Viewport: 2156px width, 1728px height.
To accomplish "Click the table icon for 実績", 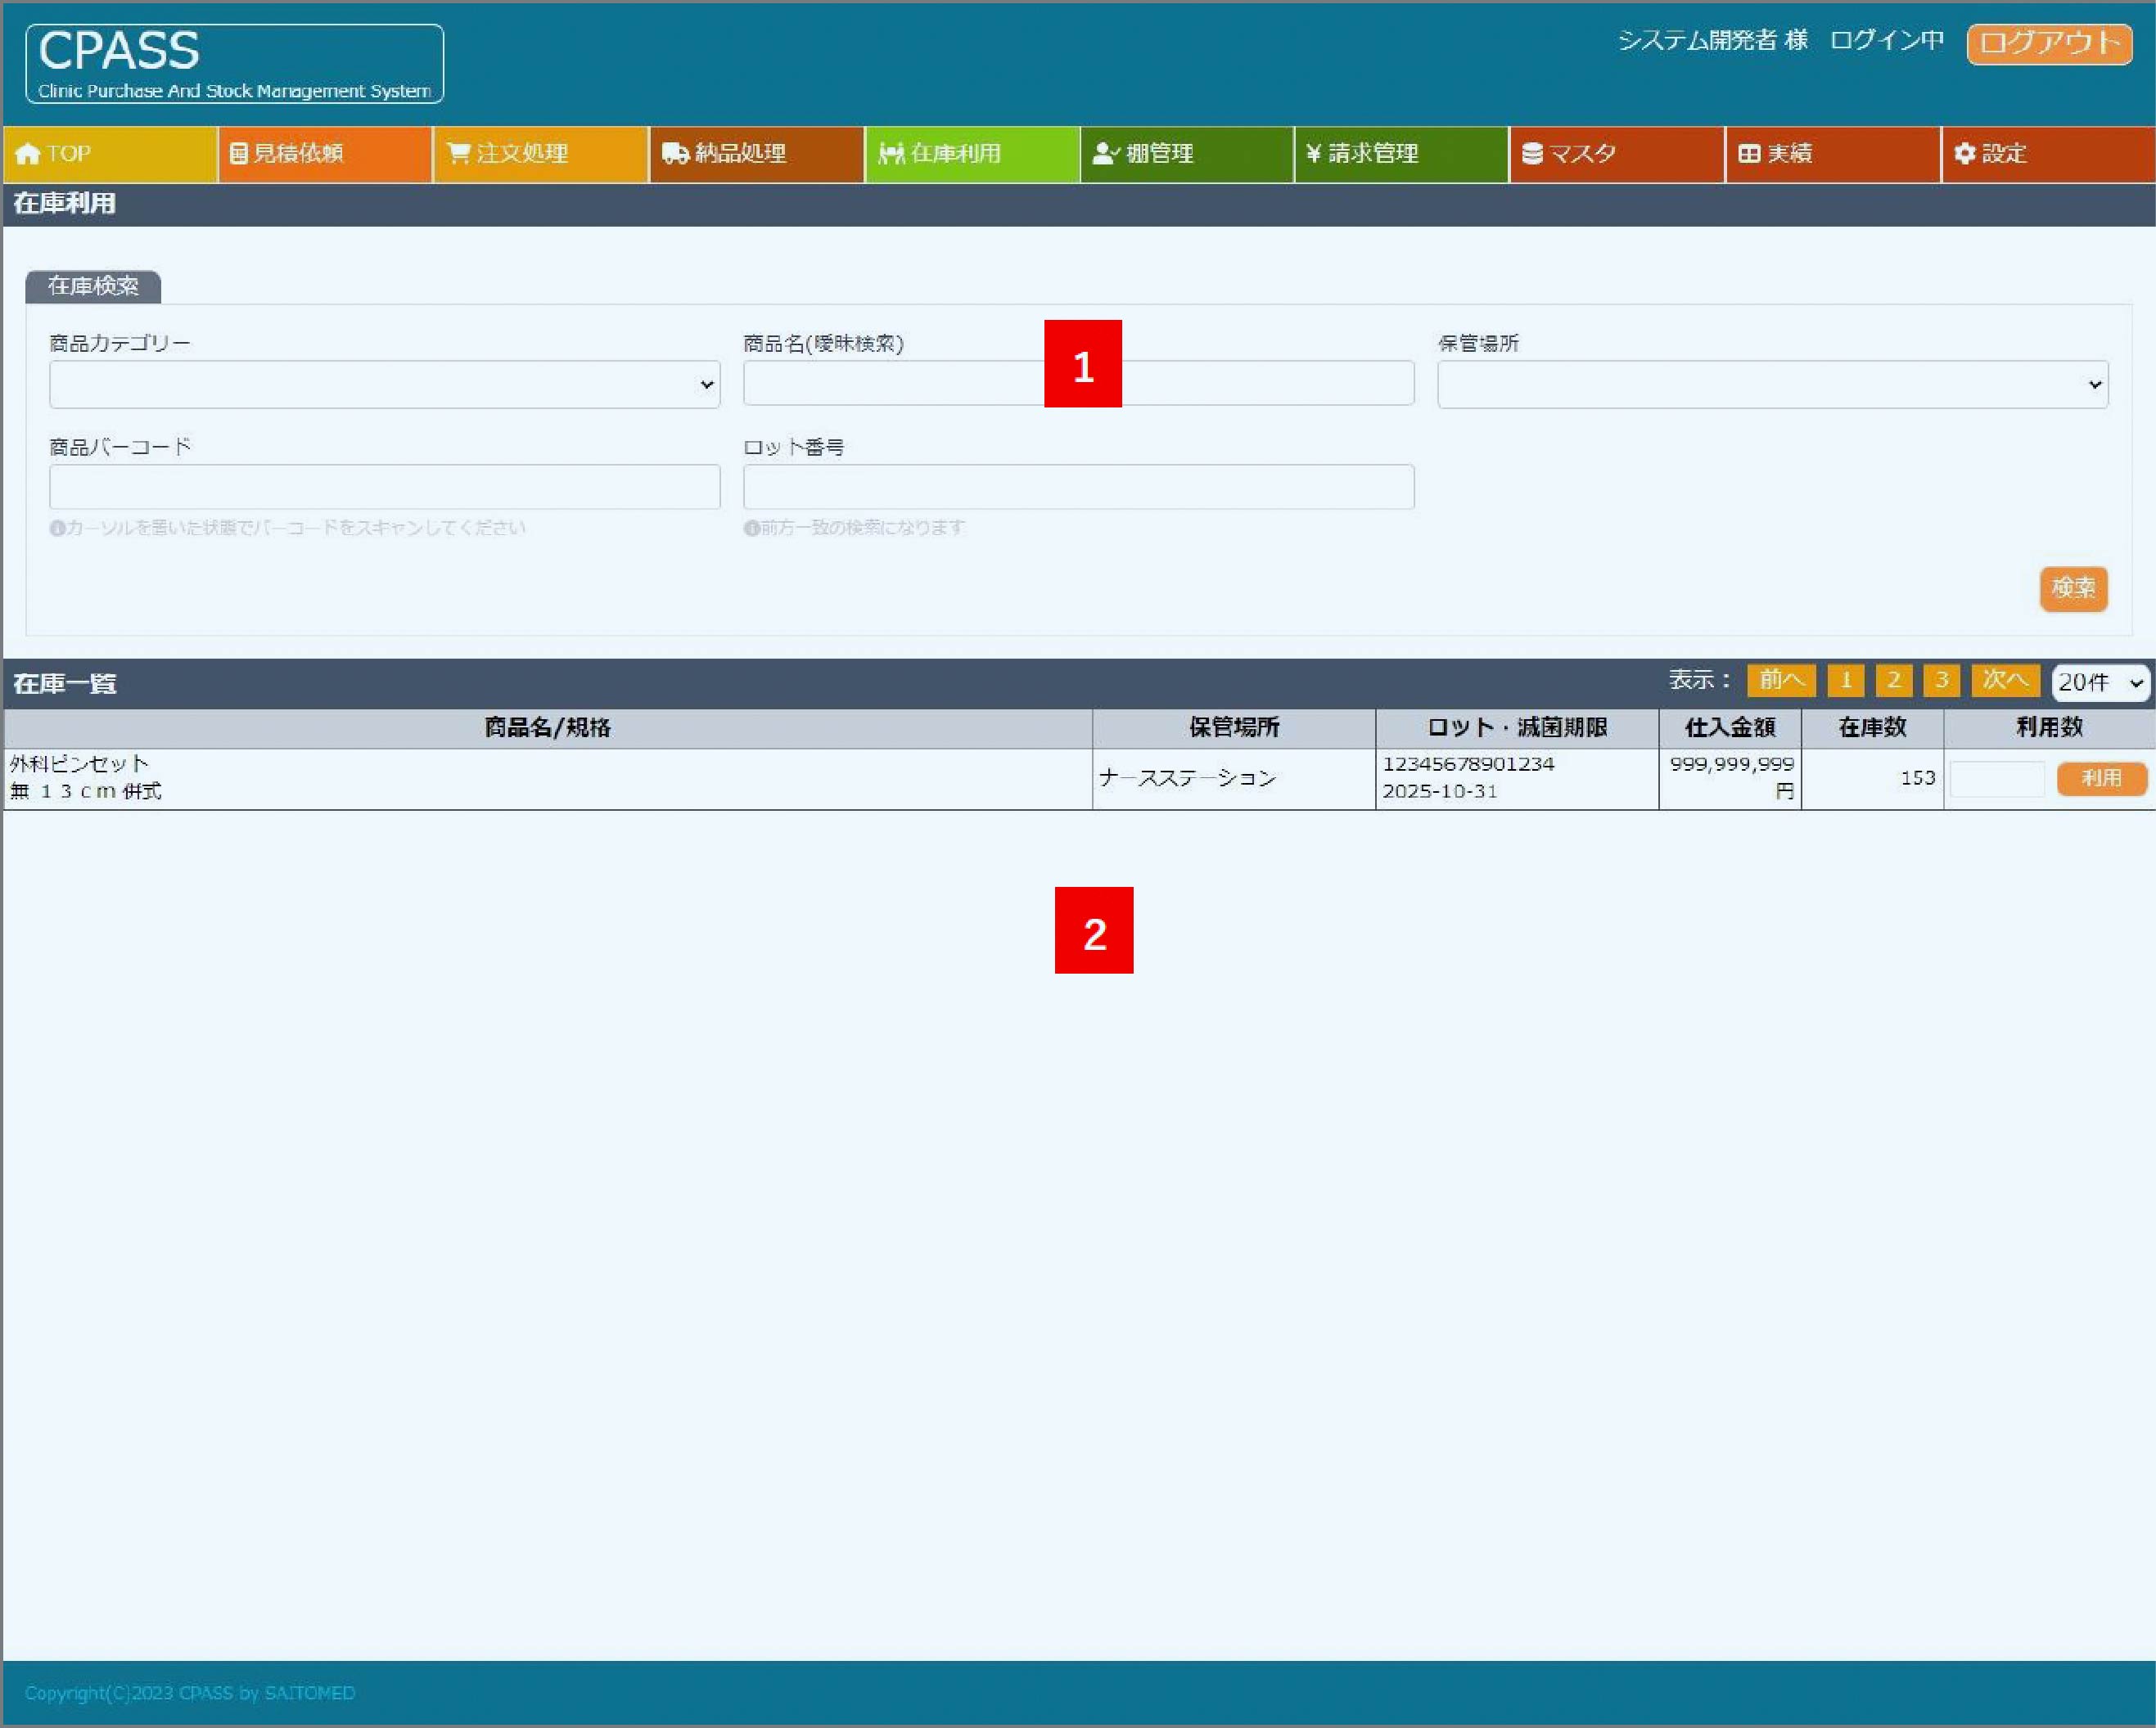I will pyautogui.click(x=1749, y=154).
